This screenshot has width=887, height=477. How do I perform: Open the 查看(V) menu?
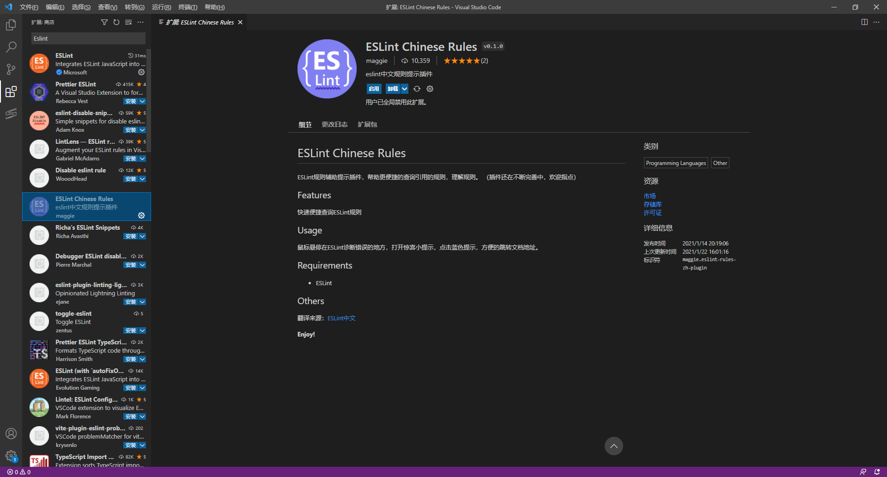click(x=108, y=7)
